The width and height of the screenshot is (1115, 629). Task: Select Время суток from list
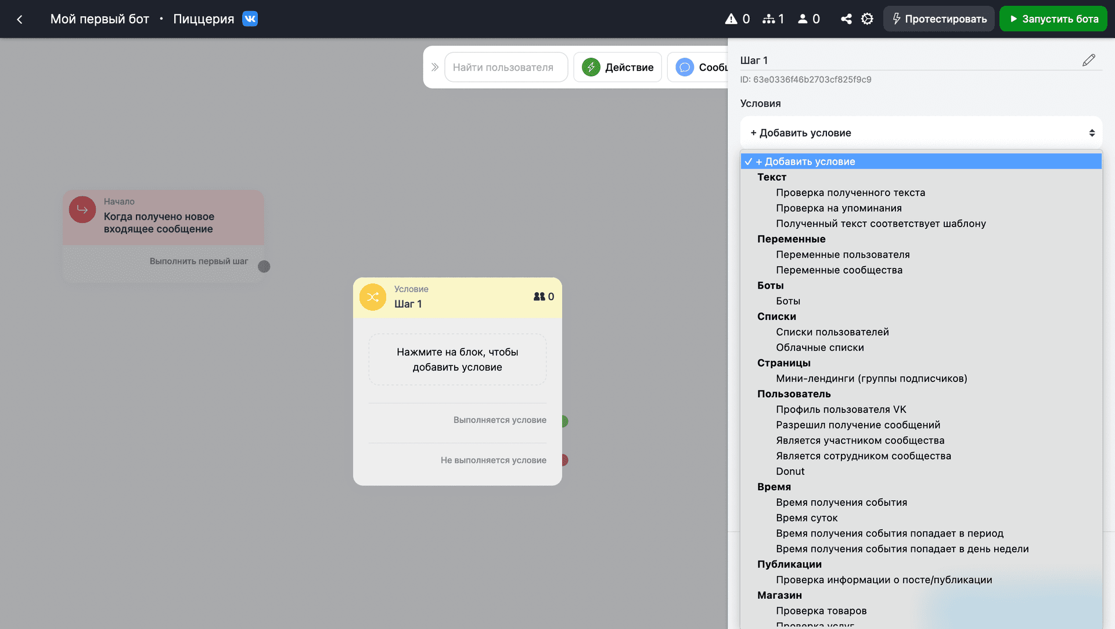[807, 518]
